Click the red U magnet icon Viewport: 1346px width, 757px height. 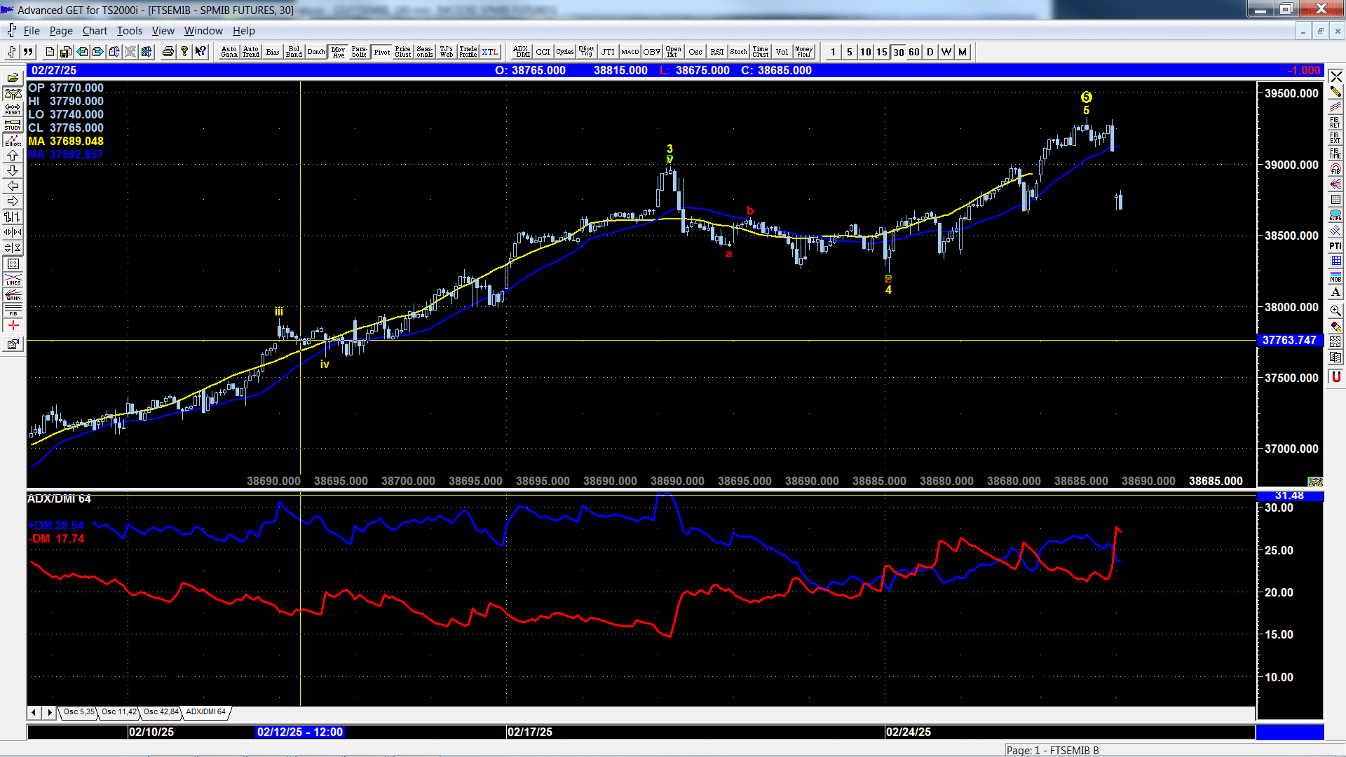pos(1335,376)
